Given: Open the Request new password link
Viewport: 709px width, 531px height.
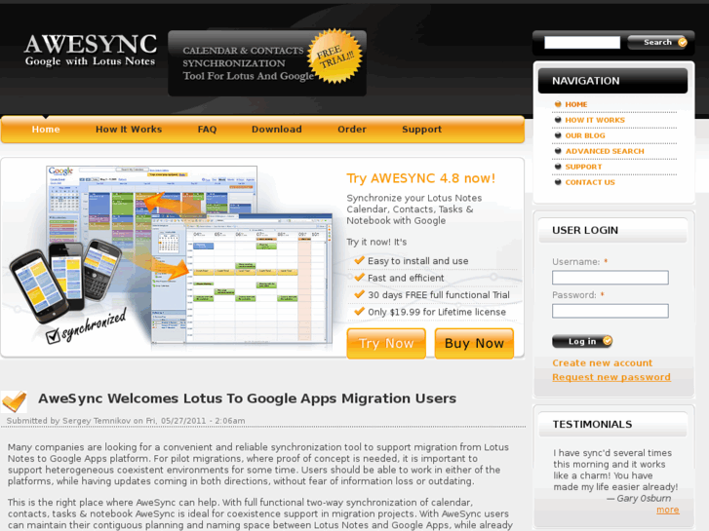Looking at the screenshot, I should (x=611, y=377).
